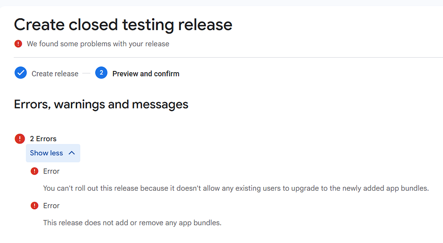The image size is (443, 243).
Task: Click the red alert icon beside problems message
Action: (x=18, y=44)
